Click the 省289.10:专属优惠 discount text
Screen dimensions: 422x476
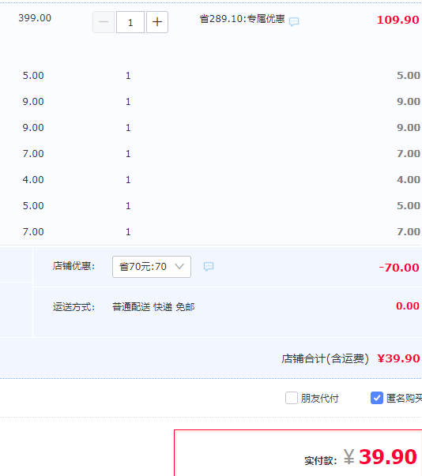click(x=242, y=19)
